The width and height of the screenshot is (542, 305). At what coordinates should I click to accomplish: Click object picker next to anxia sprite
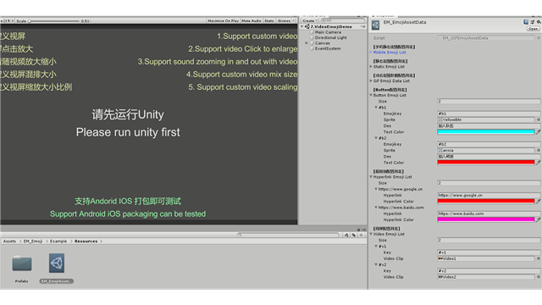[539, 151]
